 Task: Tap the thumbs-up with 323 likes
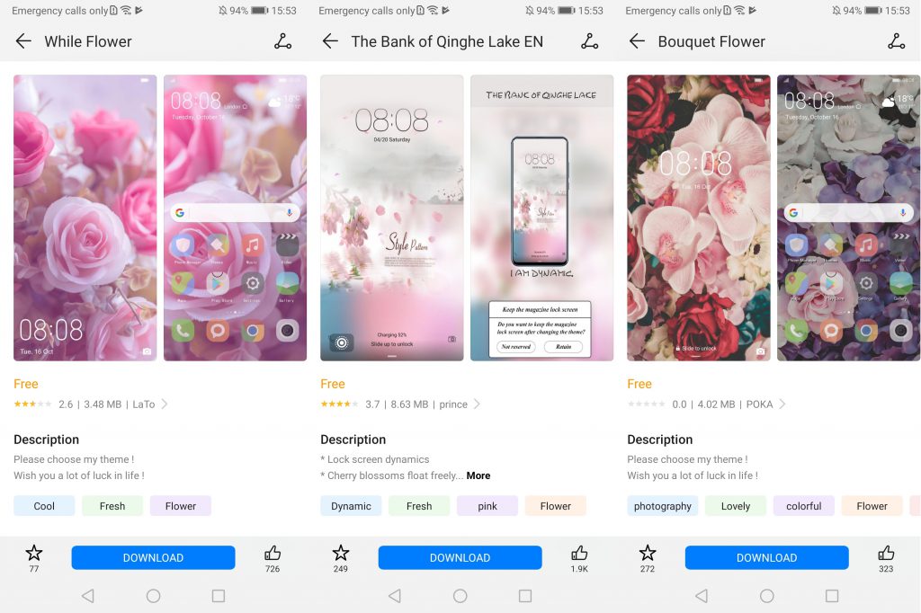[x=886, y=553]
